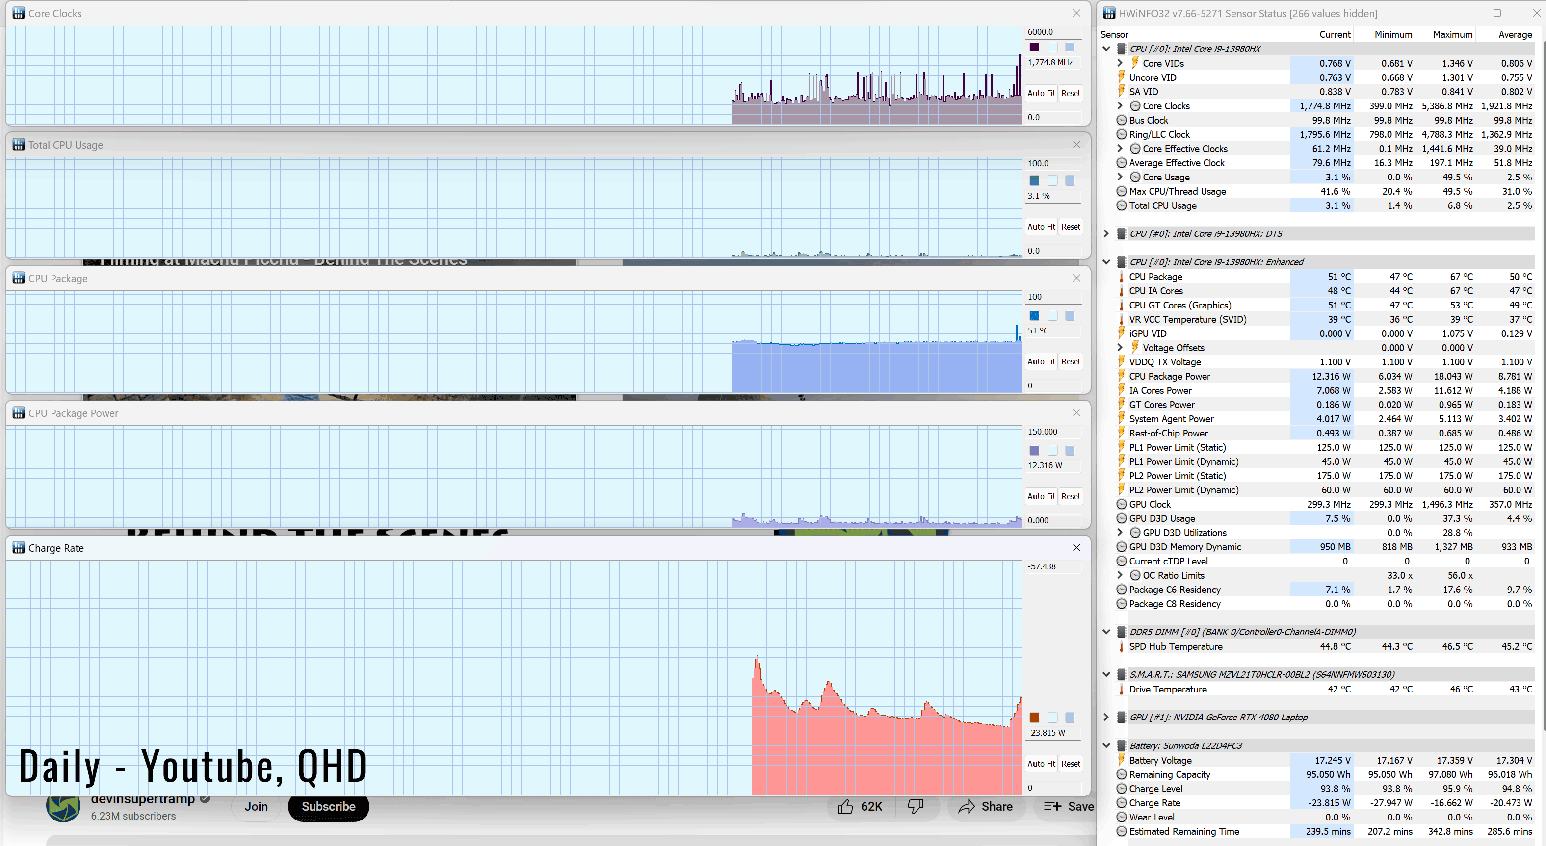Screen dimensions: 1546x846
Task: Click the YouTube dislike thumbs-down icon
Action: click(915, 807)
